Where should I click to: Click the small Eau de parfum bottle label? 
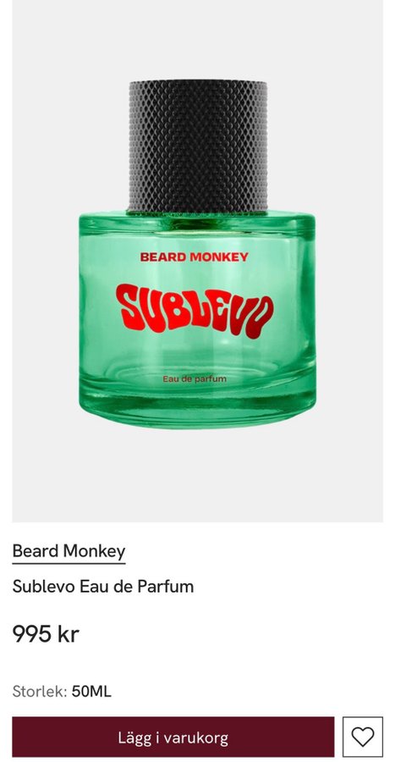point(195,378)
